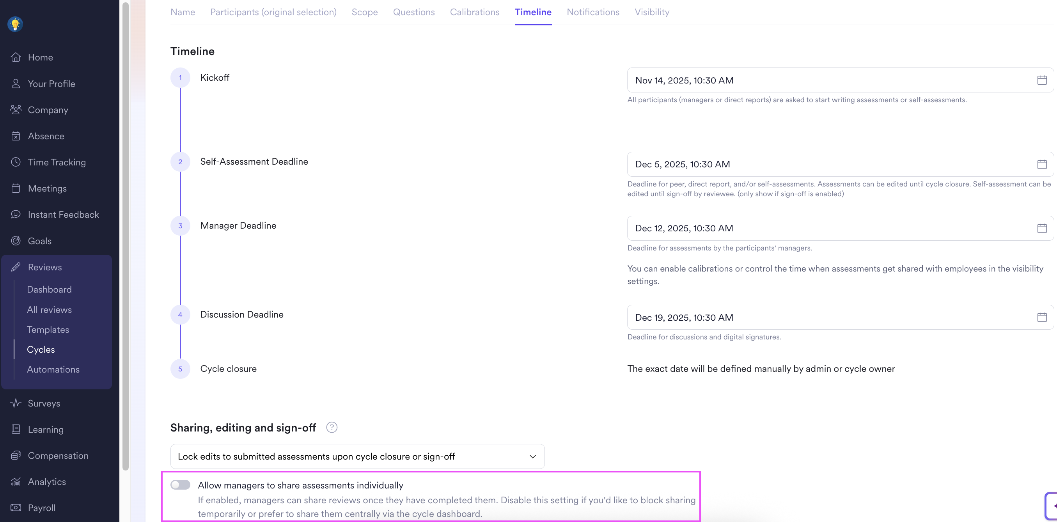Click the Instant Feedback chat icon
Image resolution: width=1057 pixels, height=522 pixels.
16,215
